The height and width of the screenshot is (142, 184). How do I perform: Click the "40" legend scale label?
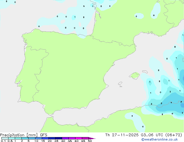(76, 141)
